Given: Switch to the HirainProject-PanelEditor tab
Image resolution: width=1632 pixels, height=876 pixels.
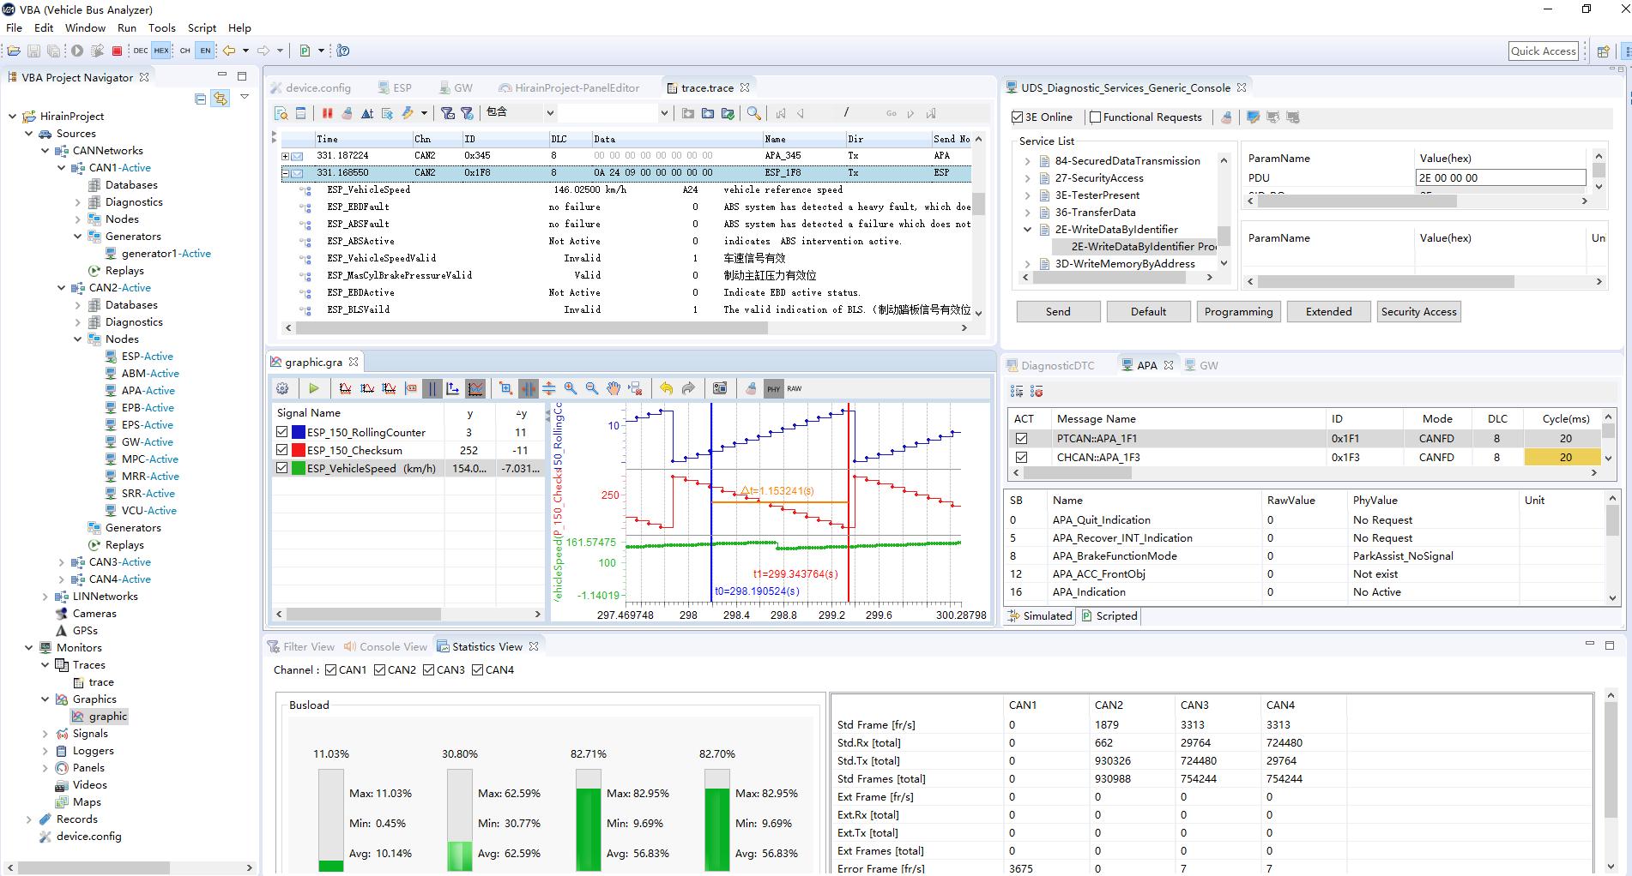Looking at the screenshot, I should 570,88.
